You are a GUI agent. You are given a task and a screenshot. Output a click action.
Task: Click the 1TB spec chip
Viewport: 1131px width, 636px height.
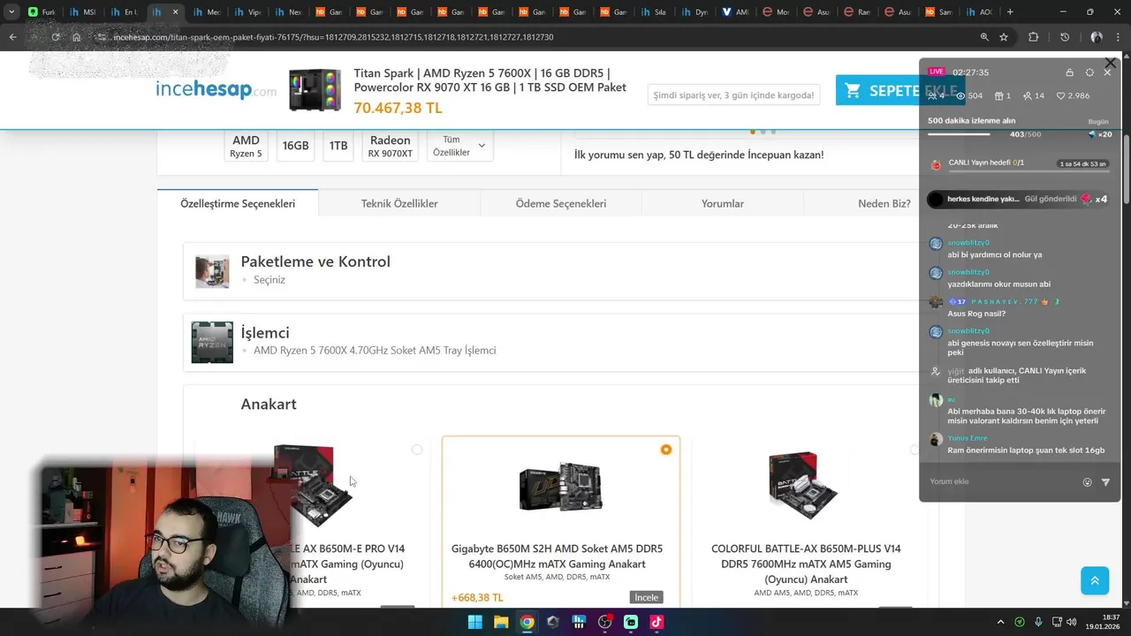pos(338,146)
